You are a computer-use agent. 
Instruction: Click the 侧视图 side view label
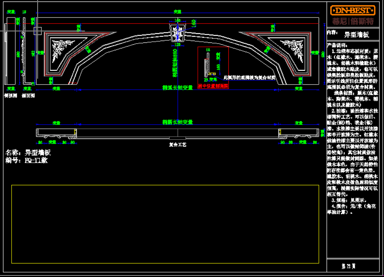click(x=9, y=95)
